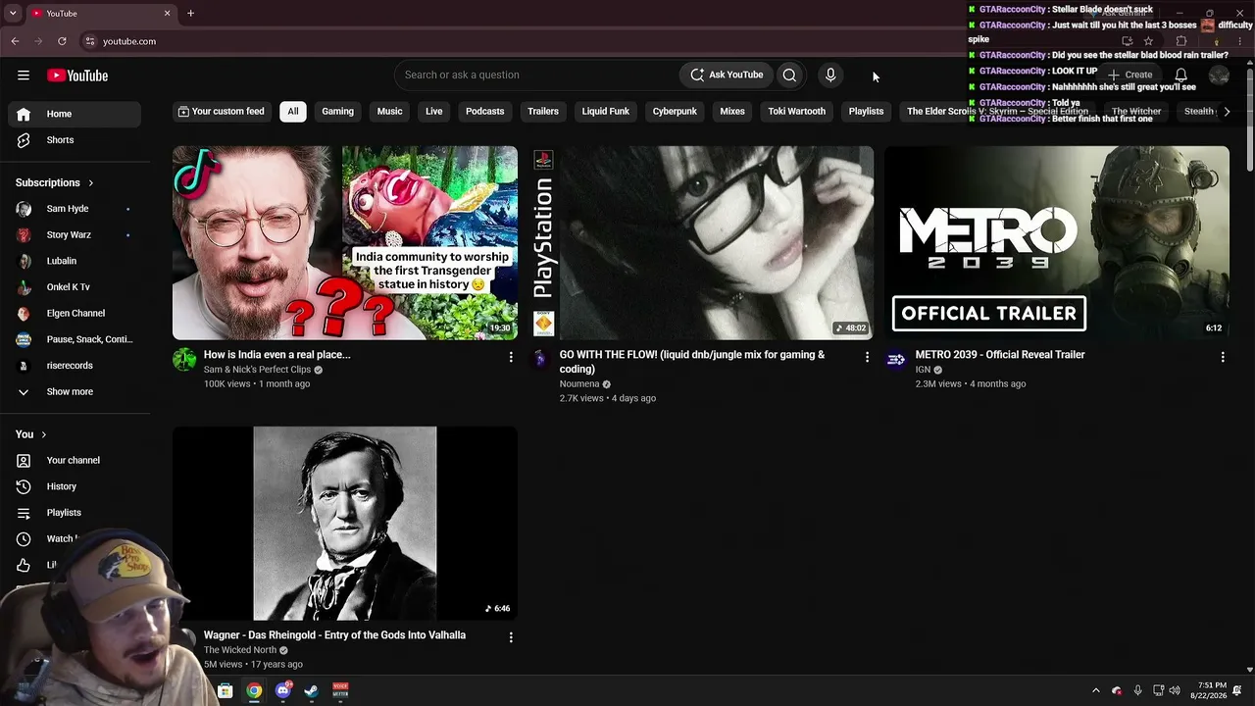Open Chrome three-dot menu
This screenshot has height=706, width=1255.
point(1239,41)
